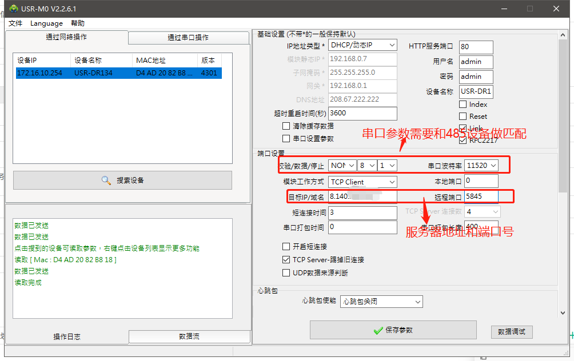Screen dimensions: 574x361
Task: Toggle the Index checkbox
Action: click(x=463, y=105)
